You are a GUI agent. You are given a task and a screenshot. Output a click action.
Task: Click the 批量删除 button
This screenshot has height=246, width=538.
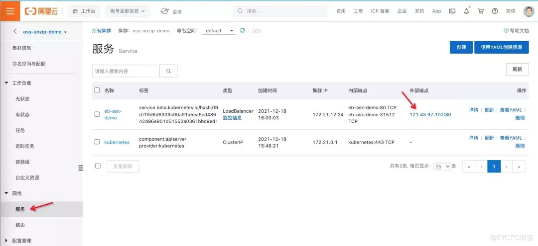[x=123, y=166]
